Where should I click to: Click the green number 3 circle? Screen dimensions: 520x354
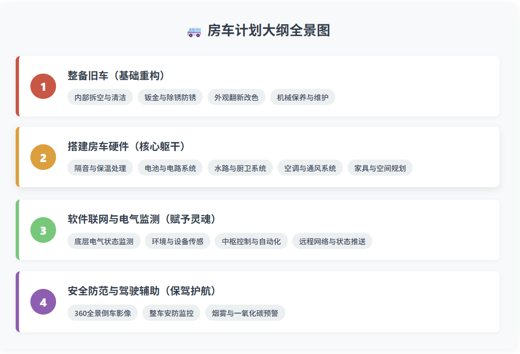coord(43,230)
